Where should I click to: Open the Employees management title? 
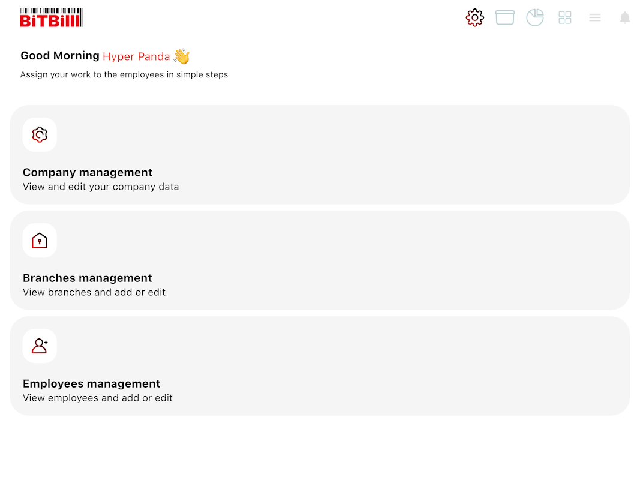(91, 383)
